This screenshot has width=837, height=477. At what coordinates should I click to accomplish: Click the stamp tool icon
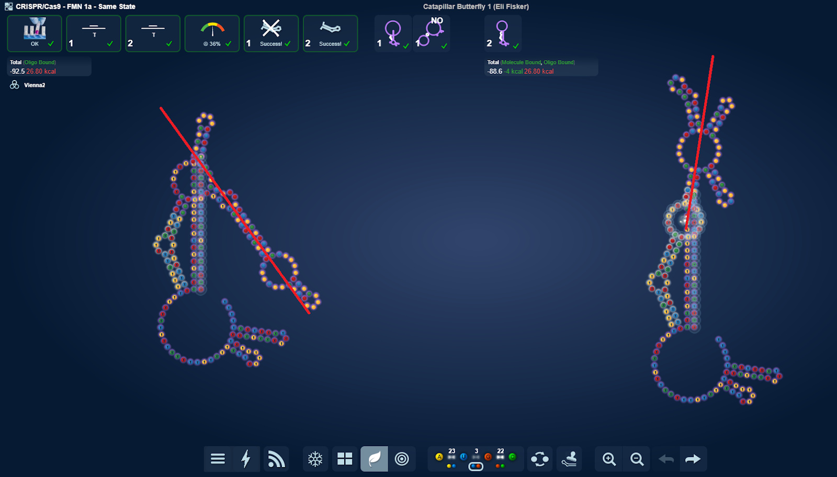569,459
